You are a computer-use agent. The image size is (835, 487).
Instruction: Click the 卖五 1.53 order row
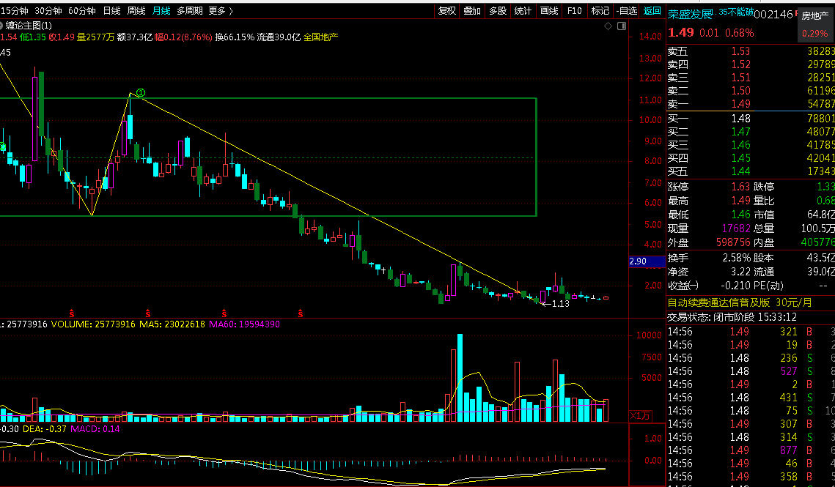click(751, 51)
